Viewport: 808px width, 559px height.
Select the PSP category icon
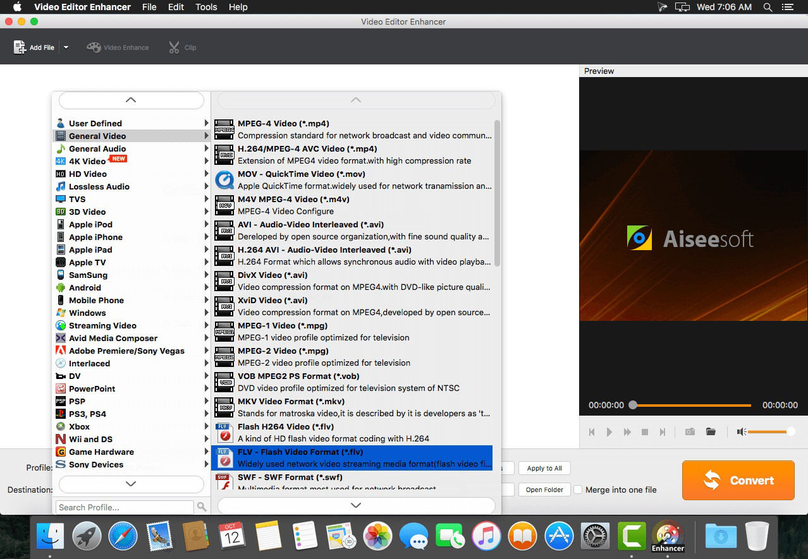(x=61, y=401)
